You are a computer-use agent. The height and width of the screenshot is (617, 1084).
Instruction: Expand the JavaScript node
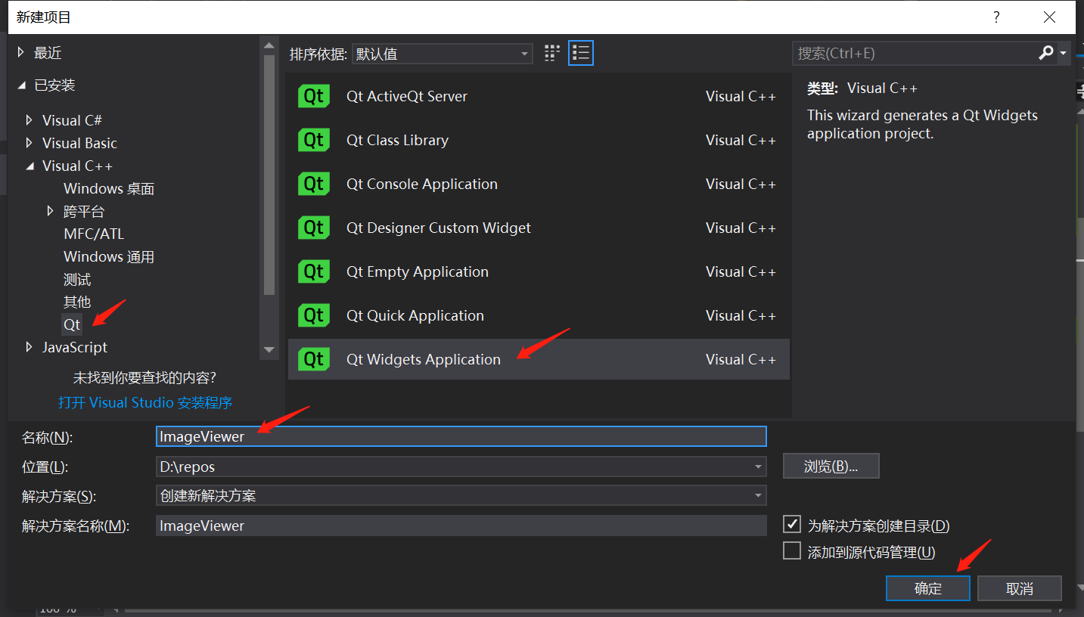[x=30, y=347]
